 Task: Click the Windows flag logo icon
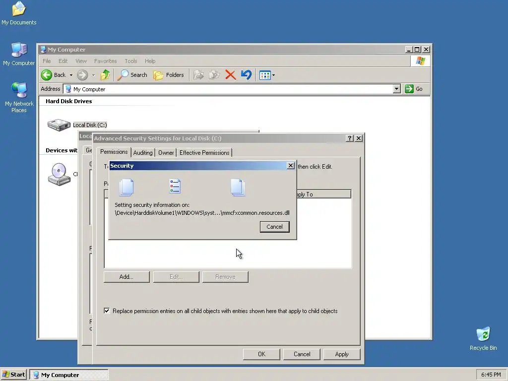[421, 61]
